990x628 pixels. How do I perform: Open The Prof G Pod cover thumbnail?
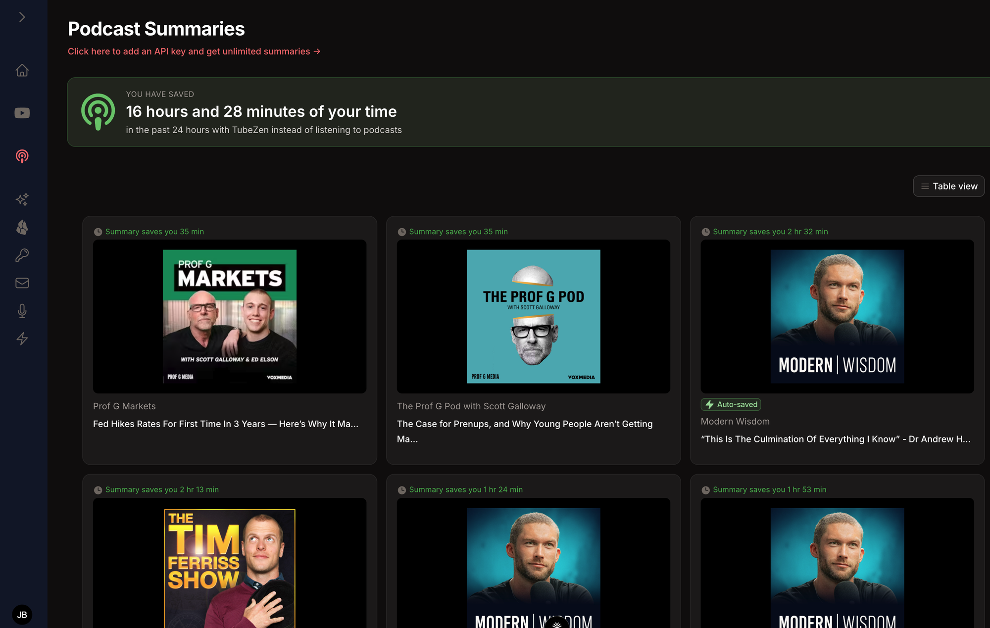tap(533, 317)
